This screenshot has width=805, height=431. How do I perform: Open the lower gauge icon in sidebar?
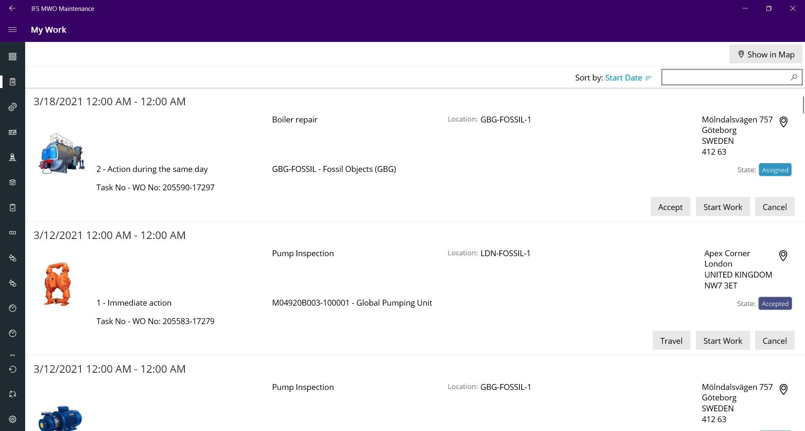coord(13,333)
